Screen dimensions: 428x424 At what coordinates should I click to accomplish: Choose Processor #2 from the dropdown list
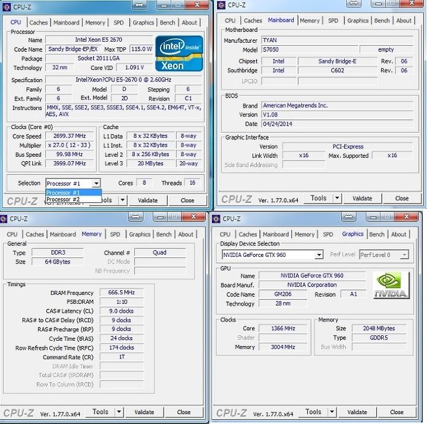click(x=74, y=199)
